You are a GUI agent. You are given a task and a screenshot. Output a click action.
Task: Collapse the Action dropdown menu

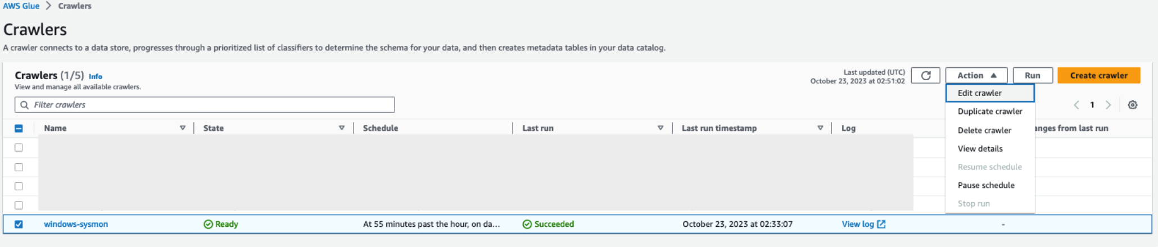(x=976, y=75)
